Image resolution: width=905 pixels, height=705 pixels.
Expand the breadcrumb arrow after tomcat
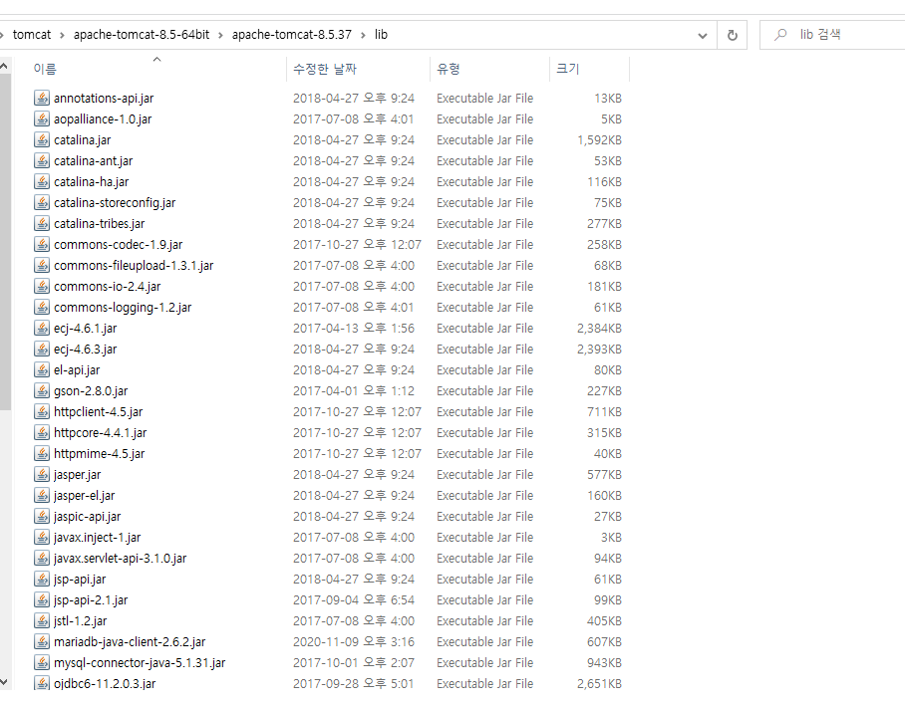pos(62,35)
